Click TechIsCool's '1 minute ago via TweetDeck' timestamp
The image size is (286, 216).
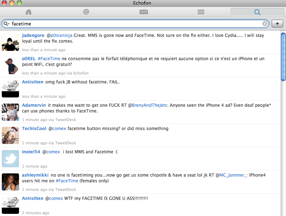point(49,143)
